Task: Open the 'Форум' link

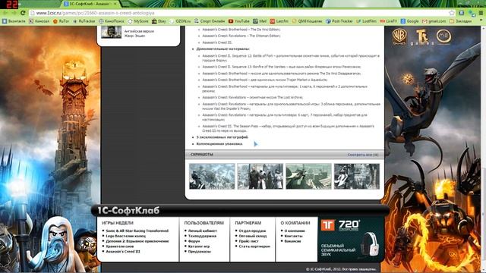Action: pos(194,241)
